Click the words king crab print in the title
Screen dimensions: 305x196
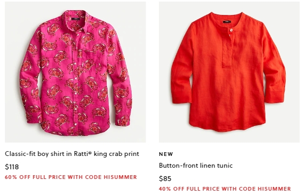(x=116, y=154)
